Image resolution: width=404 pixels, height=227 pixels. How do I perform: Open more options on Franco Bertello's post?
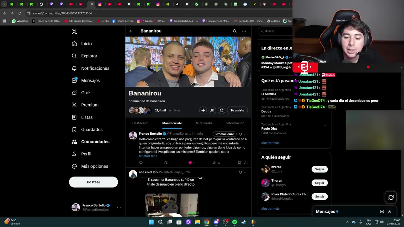click(x=246, y=134)
